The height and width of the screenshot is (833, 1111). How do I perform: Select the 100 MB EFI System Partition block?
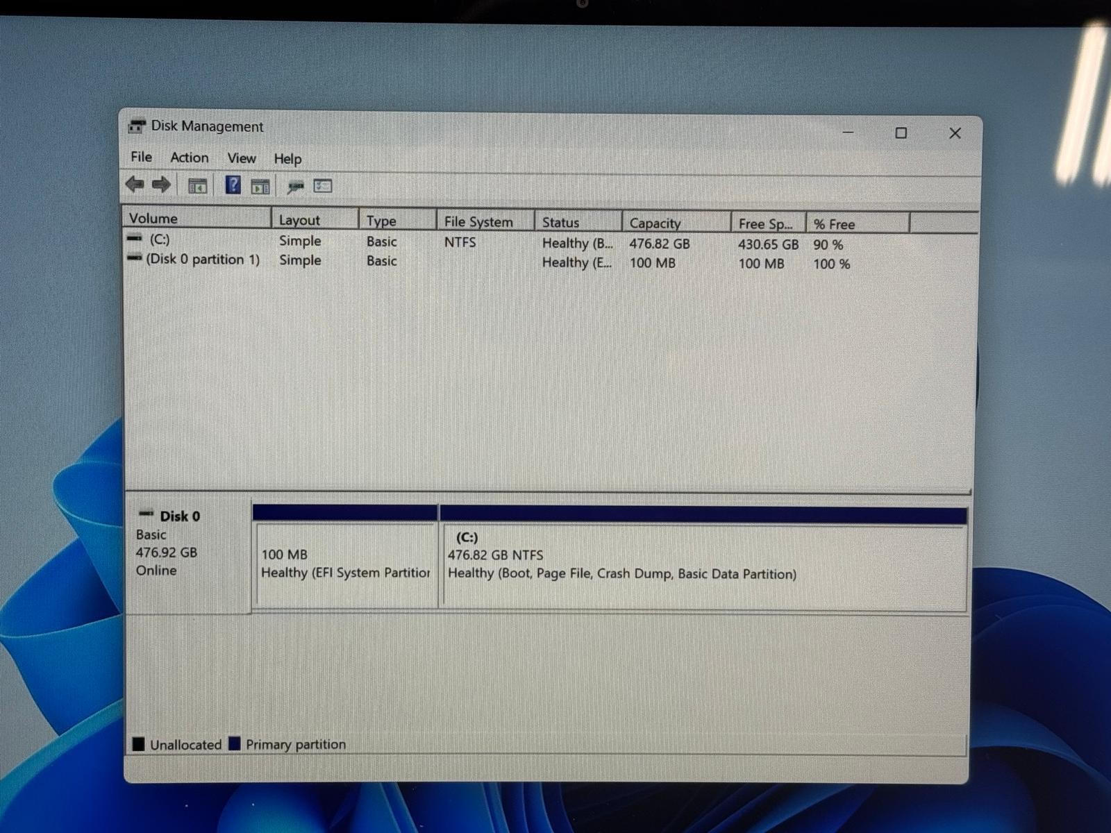pos(345,557)
